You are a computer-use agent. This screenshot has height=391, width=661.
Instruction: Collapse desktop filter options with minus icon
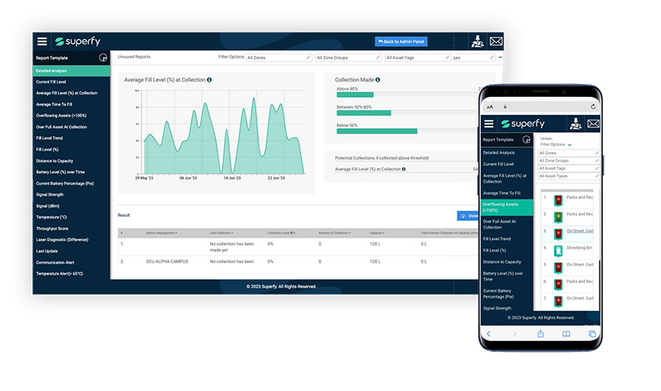[x=500, y=57]
